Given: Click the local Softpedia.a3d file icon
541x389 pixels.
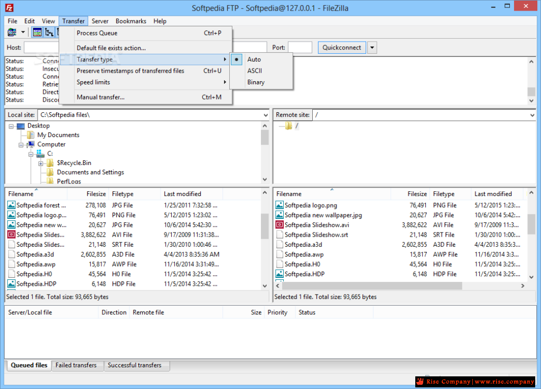Looking at the screenshot, I should 12,255.
